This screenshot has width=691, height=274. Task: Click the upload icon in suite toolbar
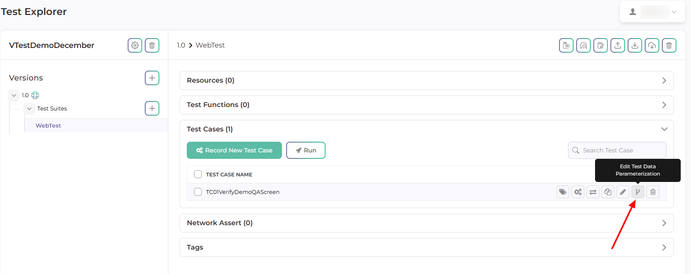click(617, 45)
